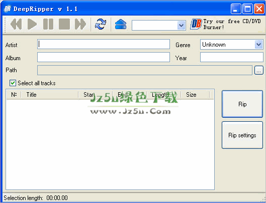The height and width of the screenshot is (203, 266).
Task: Sort tracks by the Title column header
Action: coord(50,95)
